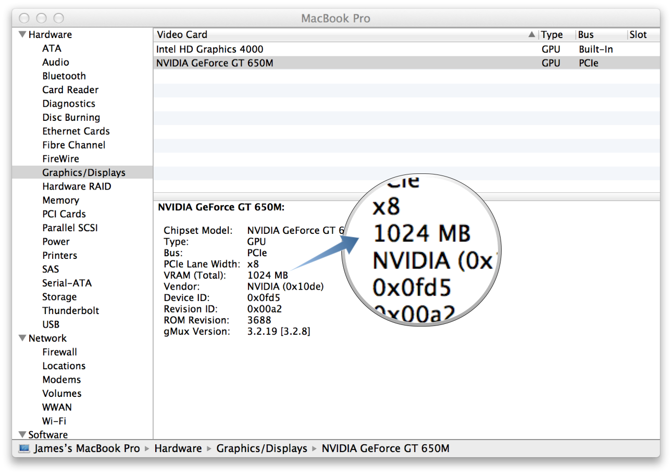Select Locations under Network
The width and height of the screenshot is (672, 475).
click(64, 366)
